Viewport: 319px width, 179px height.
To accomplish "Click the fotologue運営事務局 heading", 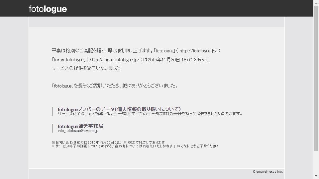I will pos(80,126).
